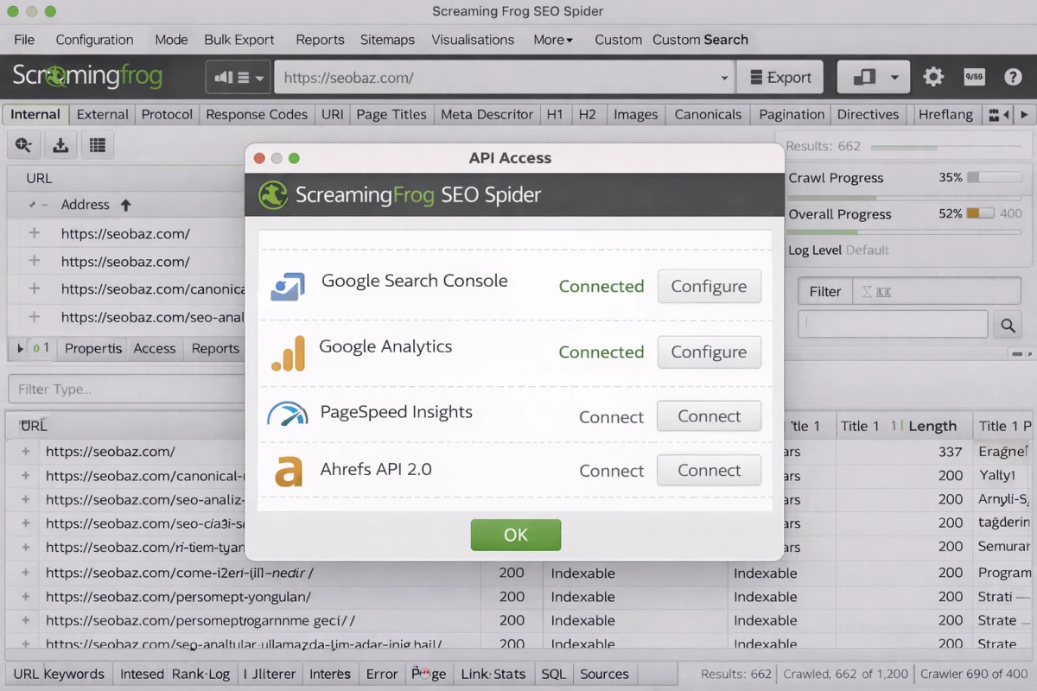
Task: Click the zoom magnifier icon below Internal tab
Action: tap(23, 145)
